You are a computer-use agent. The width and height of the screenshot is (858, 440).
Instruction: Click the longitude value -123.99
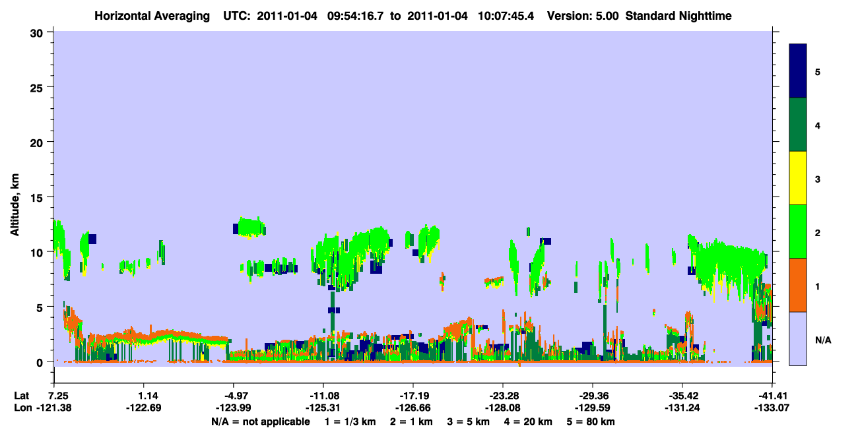[233, 408]
